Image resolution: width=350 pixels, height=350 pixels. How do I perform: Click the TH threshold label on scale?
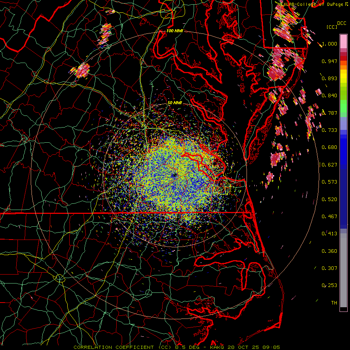tap(334, 303)
